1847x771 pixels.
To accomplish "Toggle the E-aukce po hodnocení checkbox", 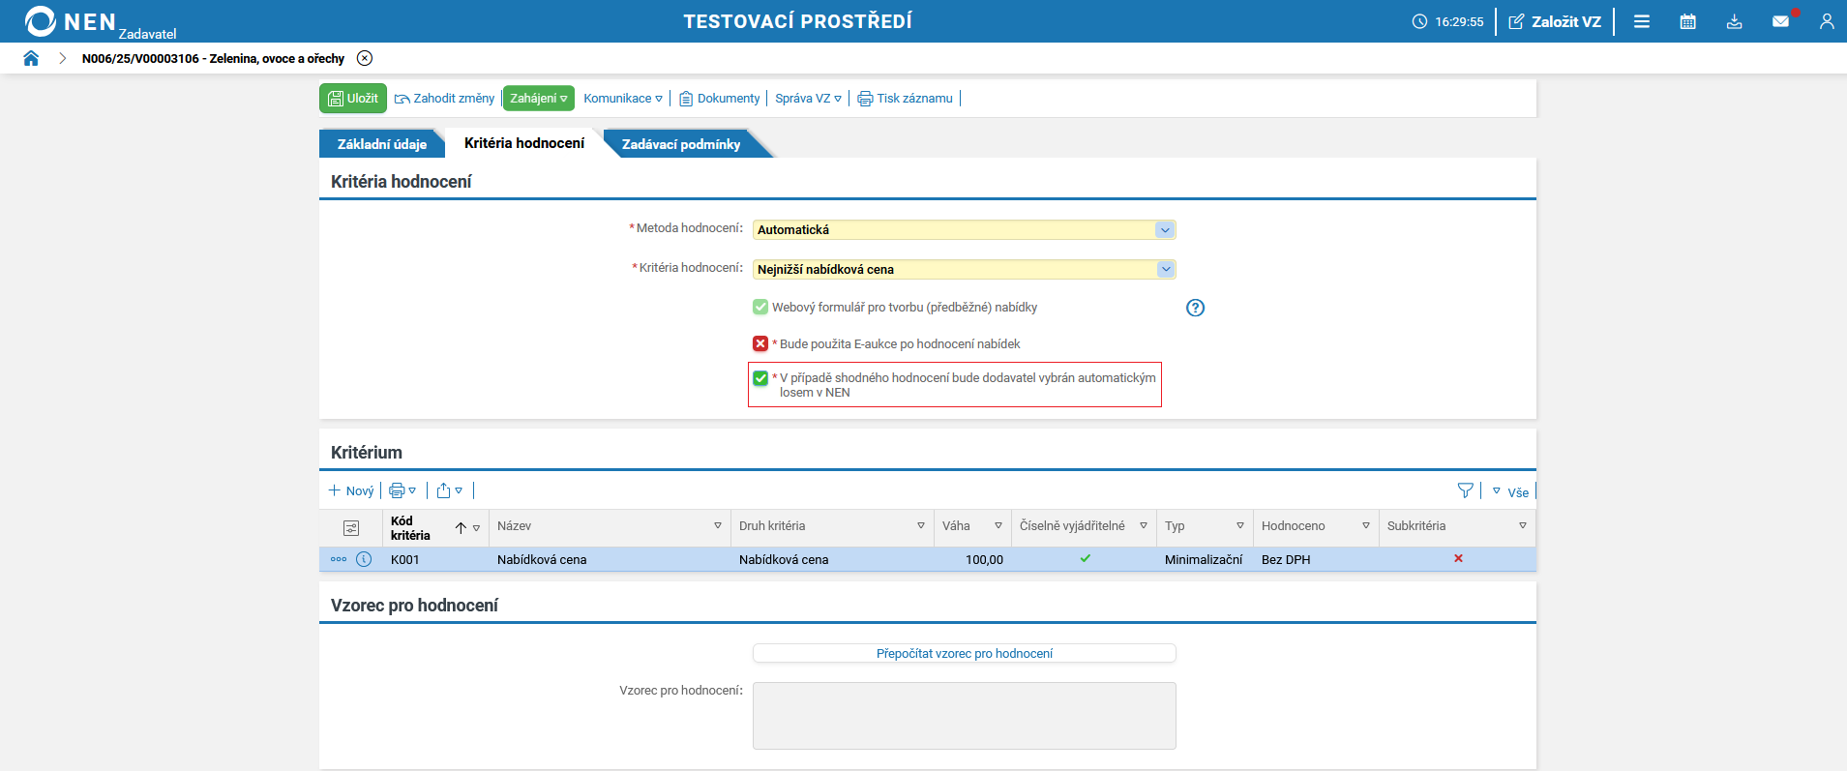I will click(x=760, y=343).
